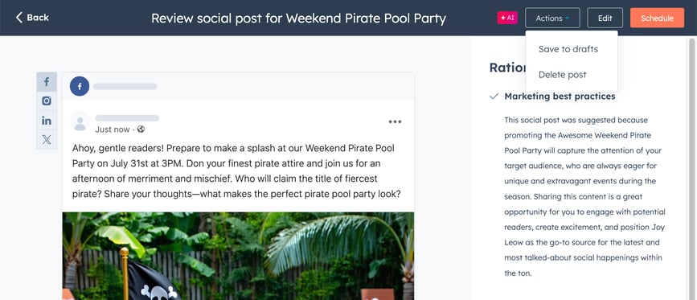Click the pink AI badge

(x=507, y=18)
